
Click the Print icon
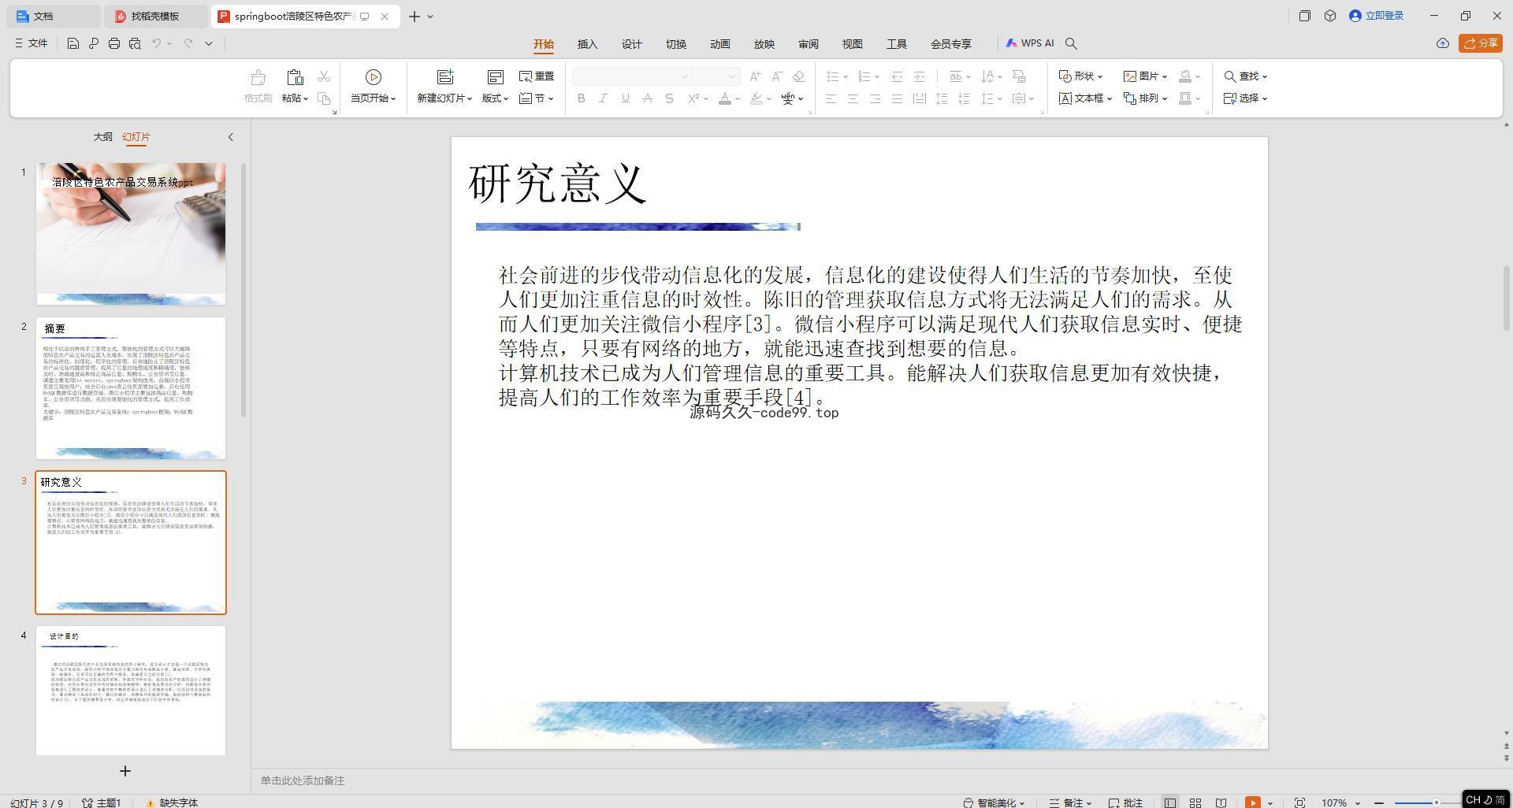[x=114, y=44]
